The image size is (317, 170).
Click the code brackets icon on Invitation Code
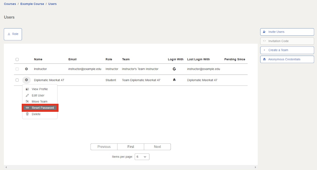click(264, 41)
